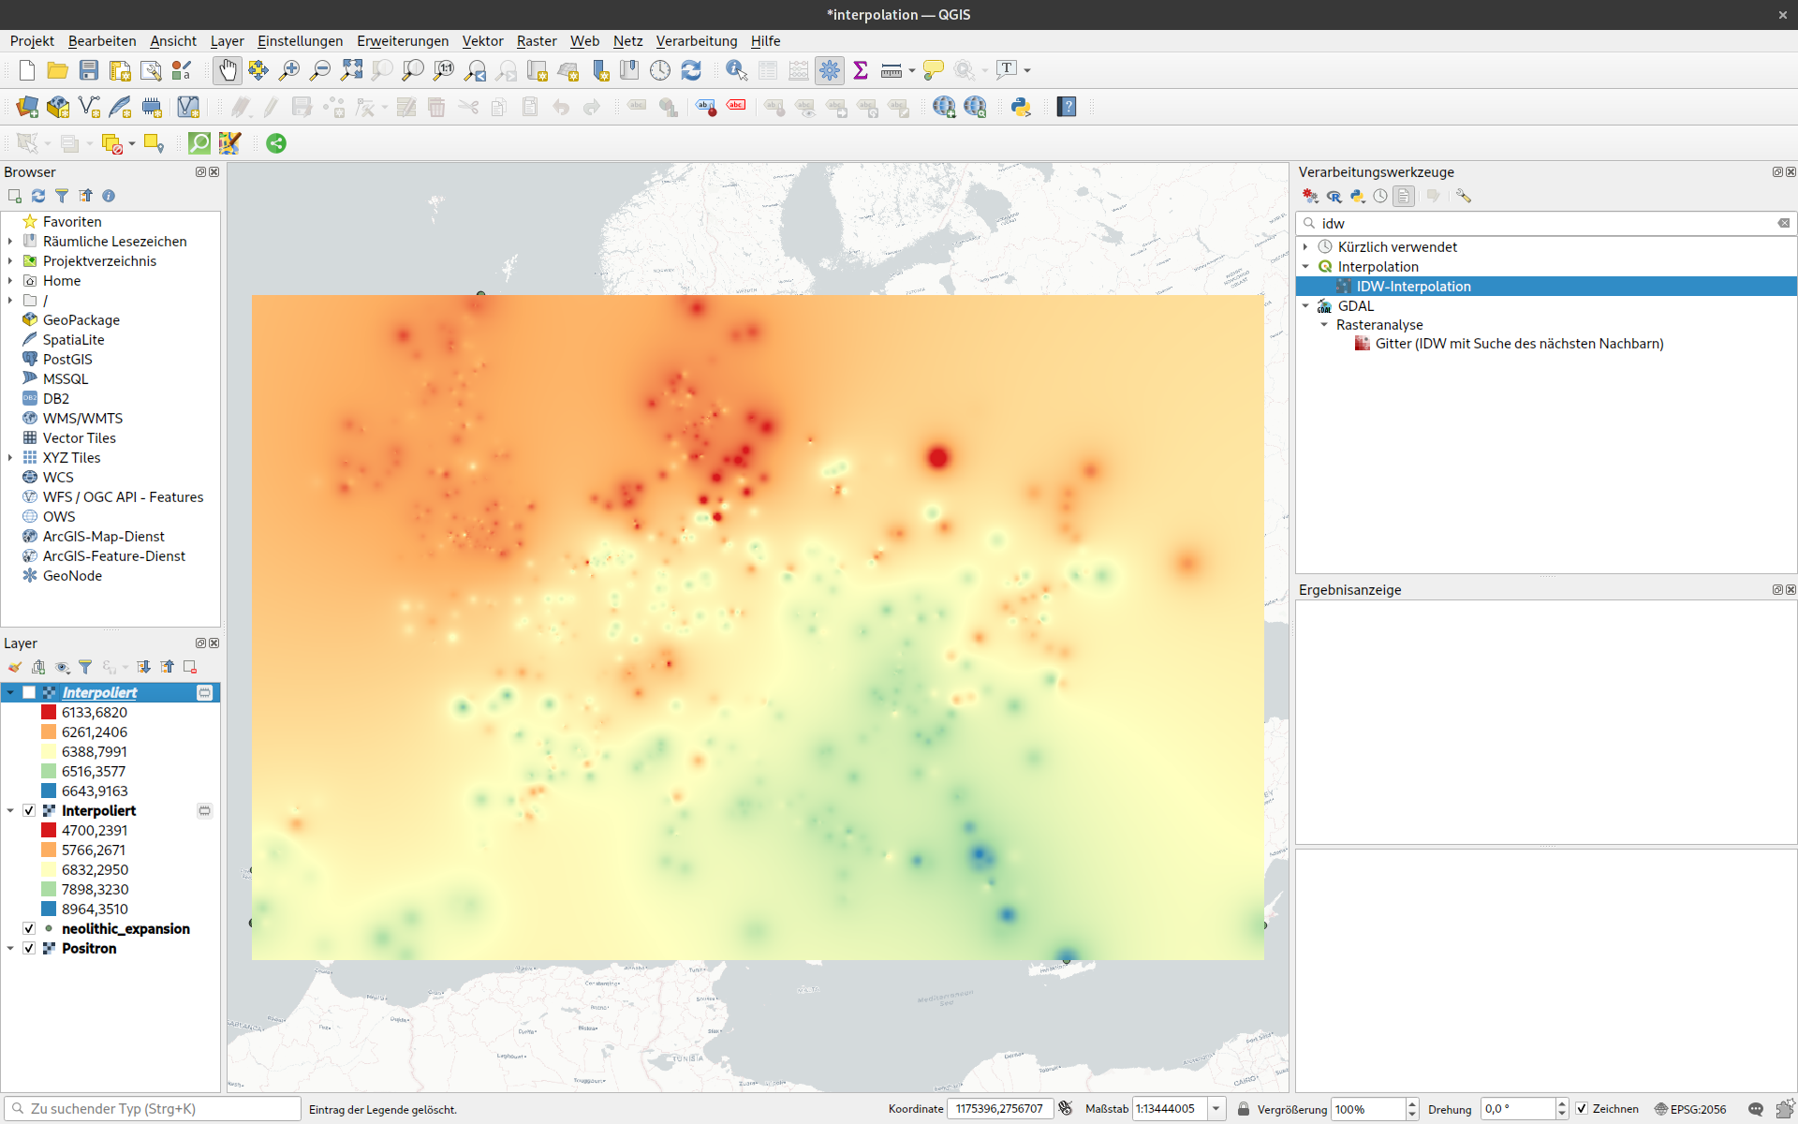Collapse the GDAL toolbox group
1798x1124 pixels.
pyautogui.click(x=1305, y=305)
